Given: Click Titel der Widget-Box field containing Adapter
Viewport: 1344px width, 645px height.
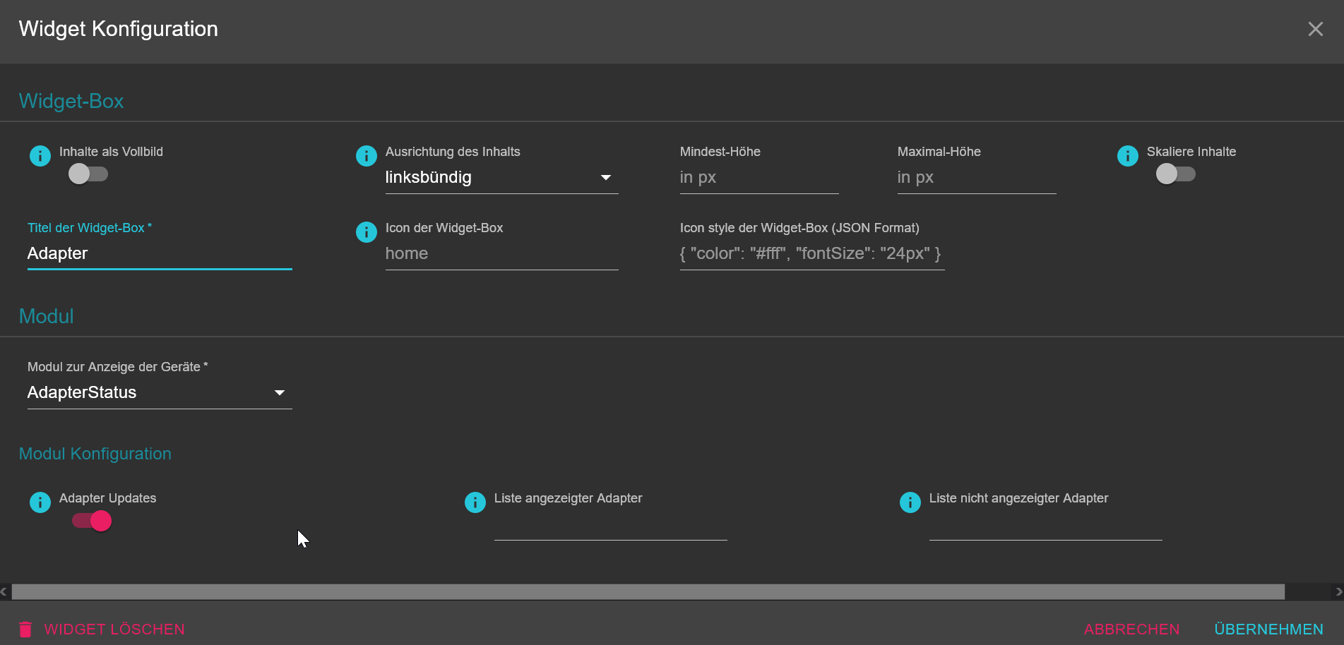Looking at the screenshot, I should click(160, 254).
